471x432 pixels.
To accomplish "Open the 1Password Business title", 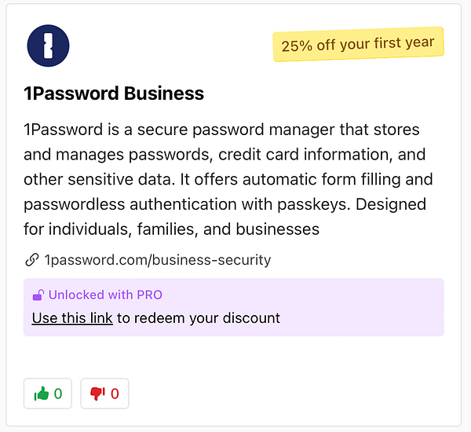I will tap(114, 93).
